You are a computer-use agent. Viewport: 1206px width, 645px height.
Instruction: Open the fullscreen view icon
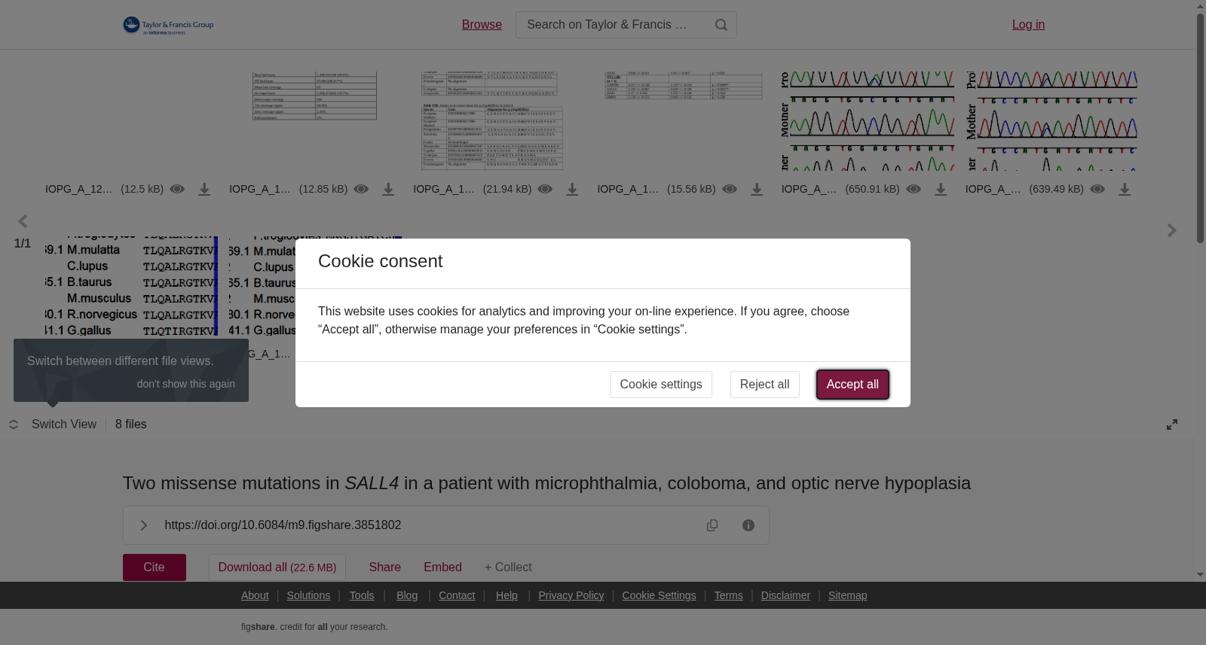click(x=1172, y=424)
